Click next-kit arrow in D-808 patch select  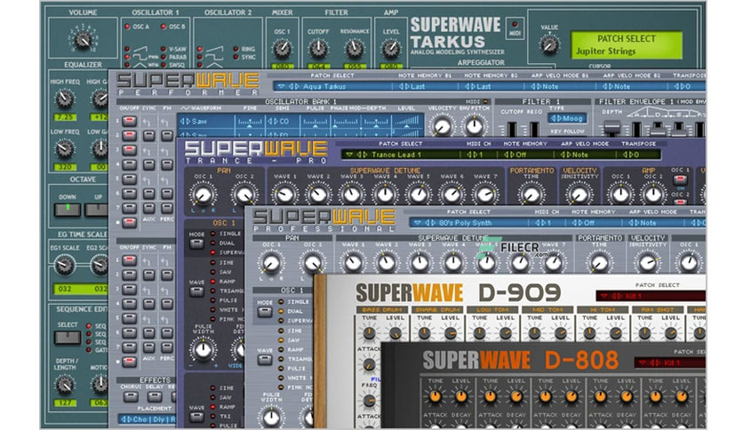coord(659,363)
